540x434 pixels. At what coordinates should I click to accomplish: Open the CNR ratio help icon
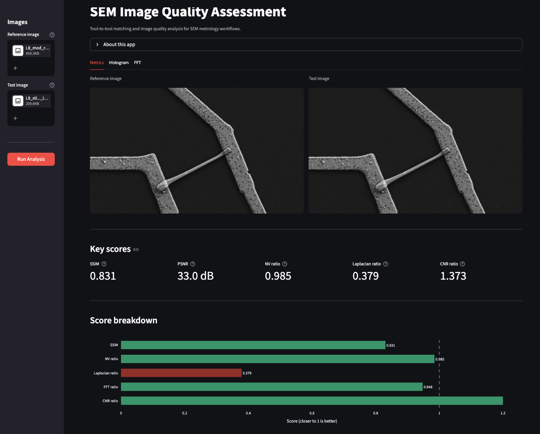coord(462,264)
